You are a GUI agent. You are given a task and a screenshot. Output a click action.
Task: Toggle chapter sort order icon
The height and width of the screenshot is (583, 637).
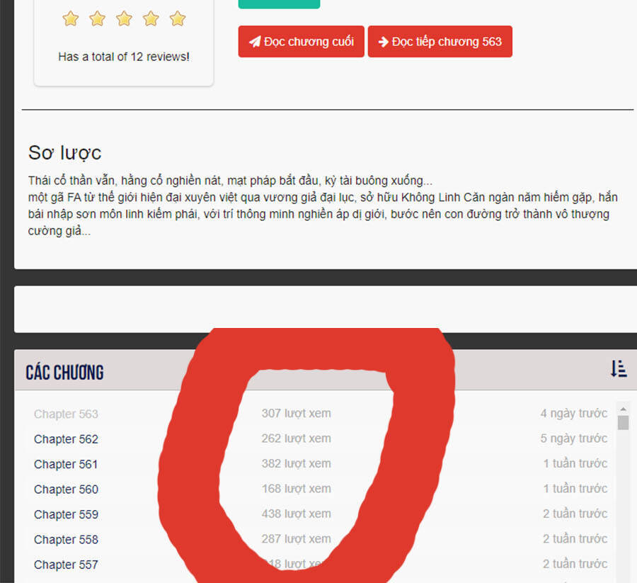click(618, 369)
